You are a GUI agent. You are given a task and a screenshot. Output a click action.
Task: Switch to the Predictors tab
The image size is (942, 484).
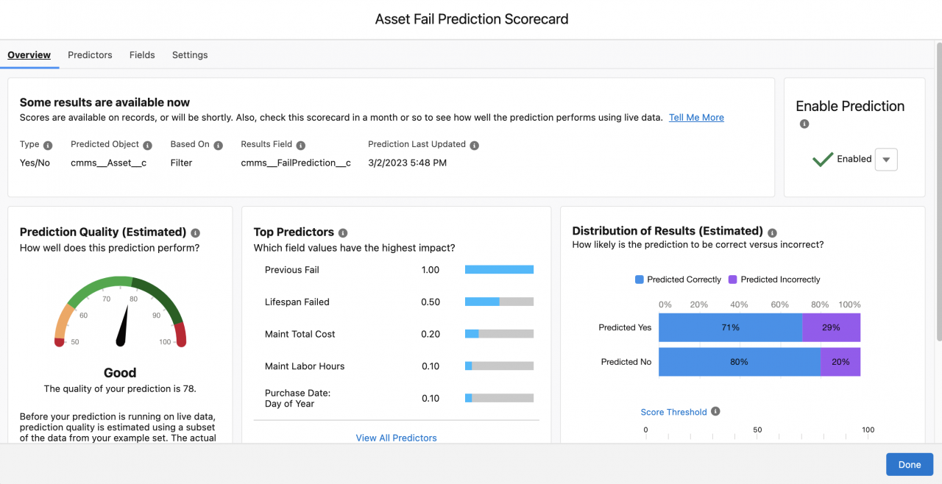[90, 55]
